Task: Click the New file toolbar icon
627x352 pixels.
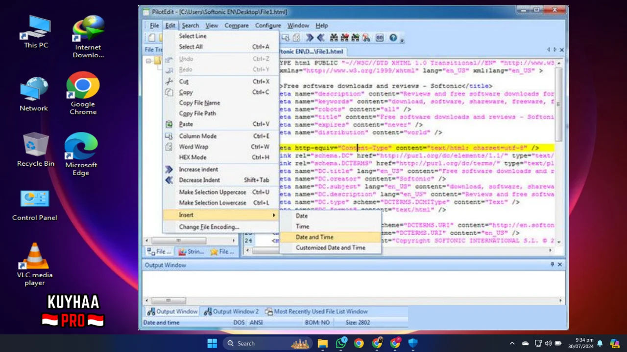Action: [151, 38]
